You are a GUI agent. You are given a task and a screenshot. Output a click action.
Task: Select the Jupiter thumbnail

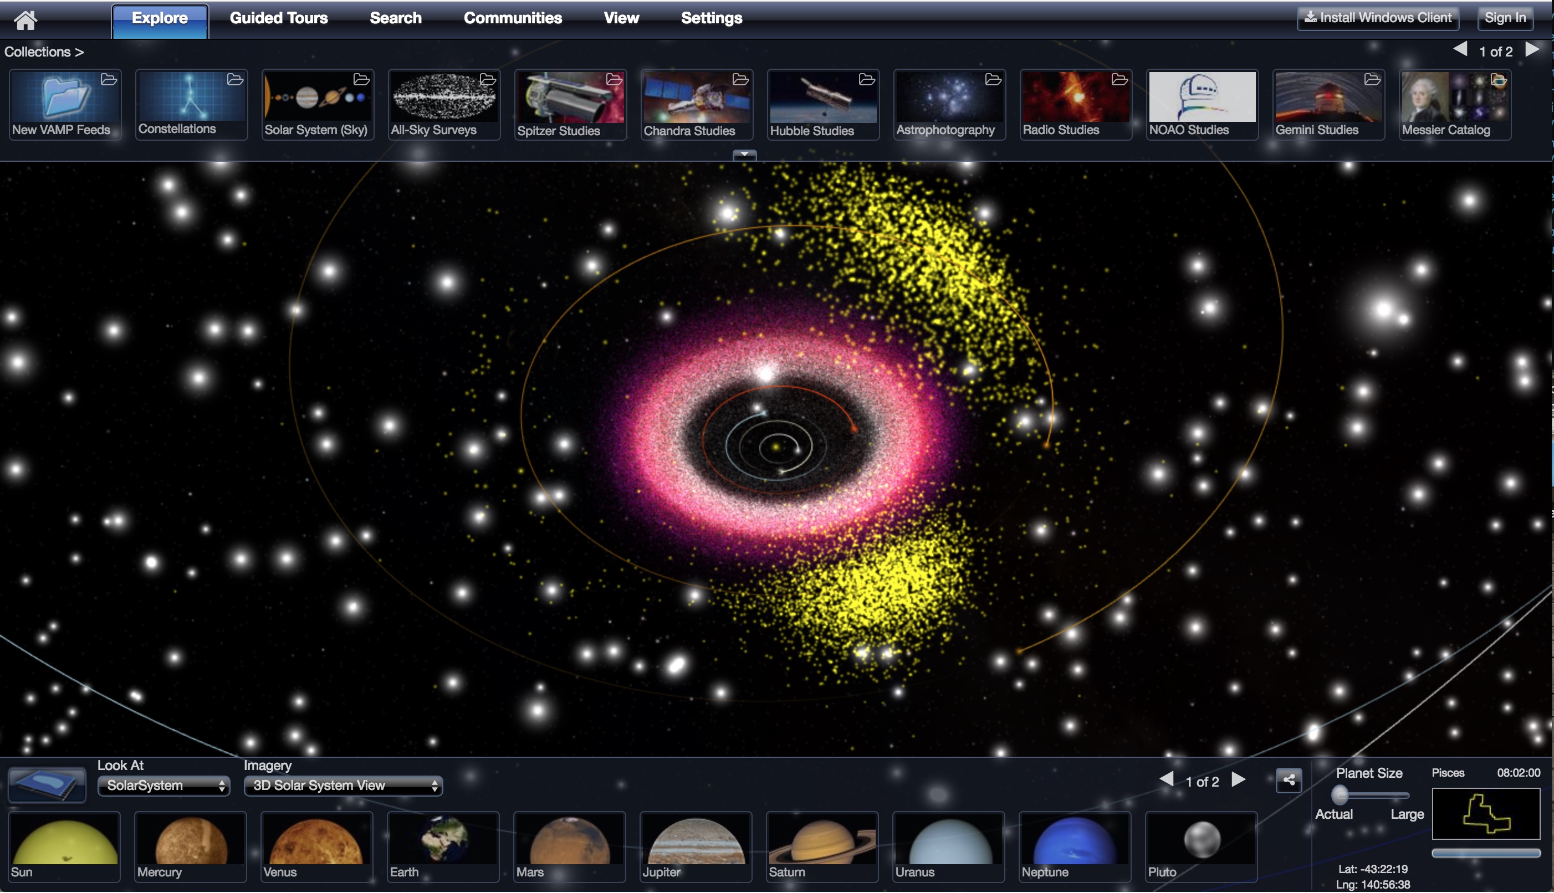coord(697,847)
